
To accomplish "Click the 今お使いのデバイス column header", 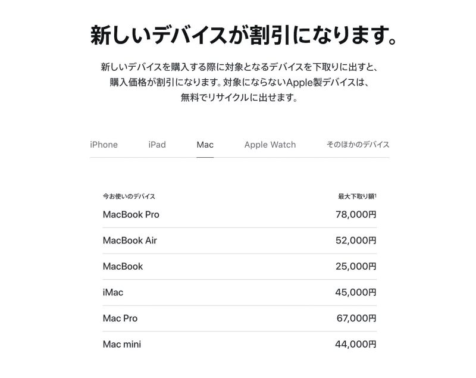I will click(x=127, y=195).
